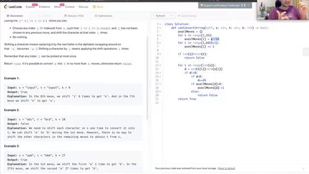Fold the line 14 if d!=0 block
Screen dimensions: 309x174
click(x=160, y=73)
